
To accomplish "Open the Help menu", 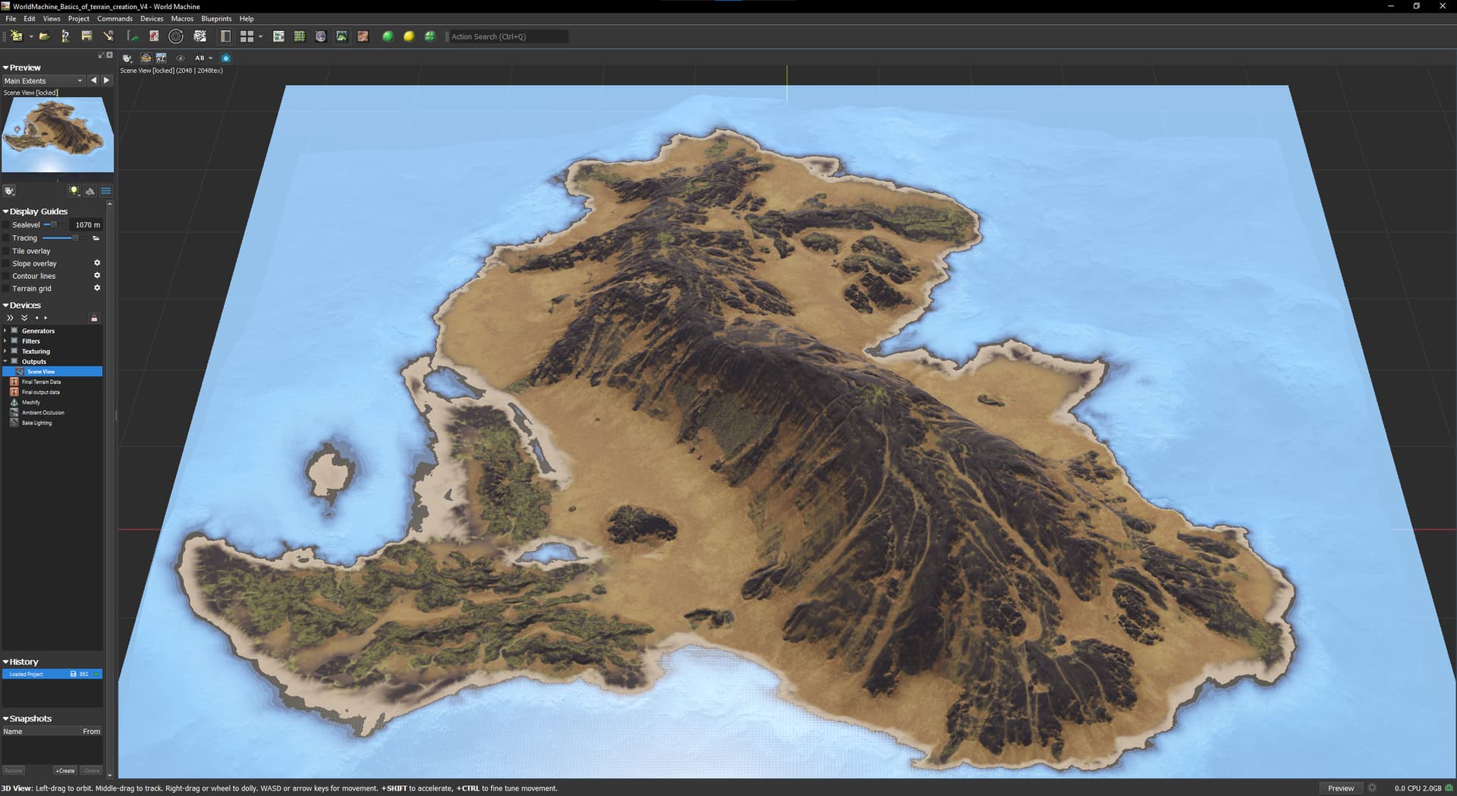I will (247, 19).
